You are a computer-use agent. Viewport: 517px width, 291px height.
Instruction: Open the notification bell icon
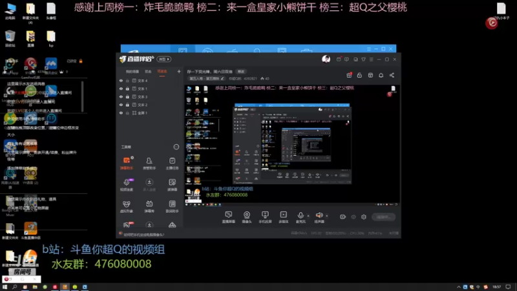[381, 75]
